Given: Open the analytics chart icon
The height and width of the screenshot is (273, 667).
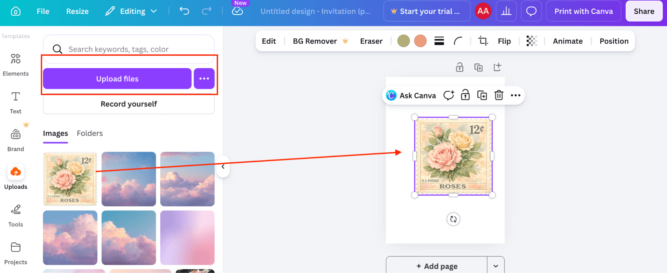Looking at the screenshot, I should tap(506, 11).
